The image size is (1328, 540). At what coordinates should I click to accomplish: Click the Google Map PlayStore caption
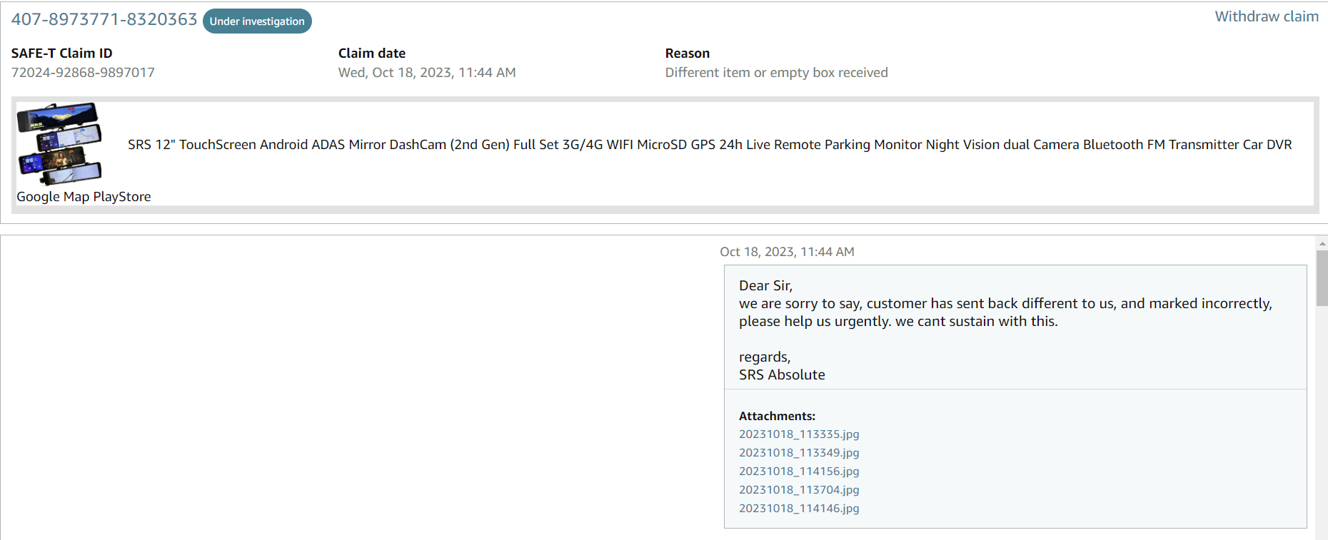tap(84, 197)
